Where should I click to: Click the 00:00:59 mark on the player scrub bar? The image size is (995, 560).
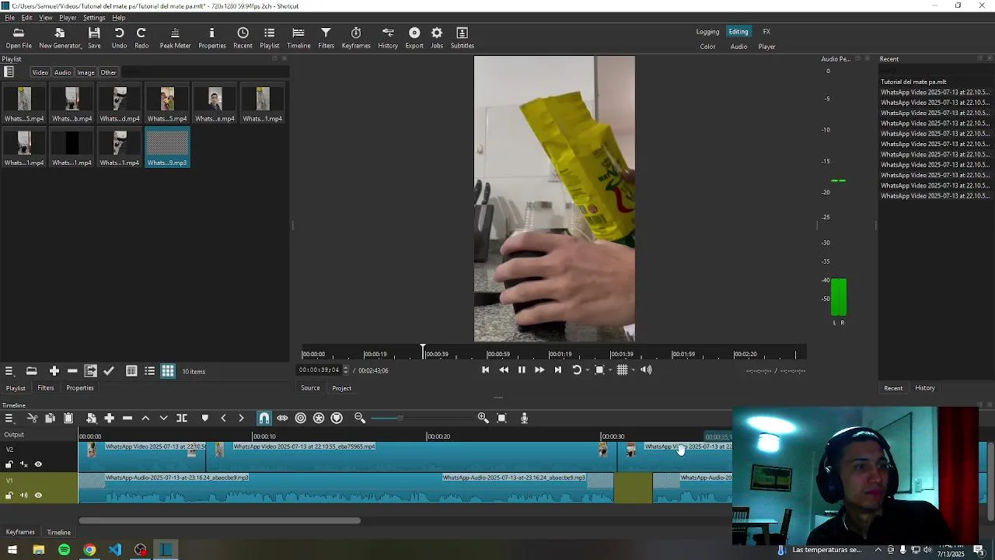click(498, 354)
